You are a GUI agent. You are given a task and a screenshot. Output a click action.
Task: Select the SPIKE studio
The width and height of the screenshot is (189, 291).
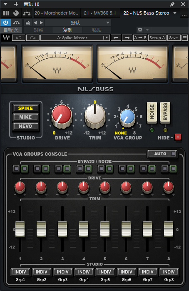(25, 108)
